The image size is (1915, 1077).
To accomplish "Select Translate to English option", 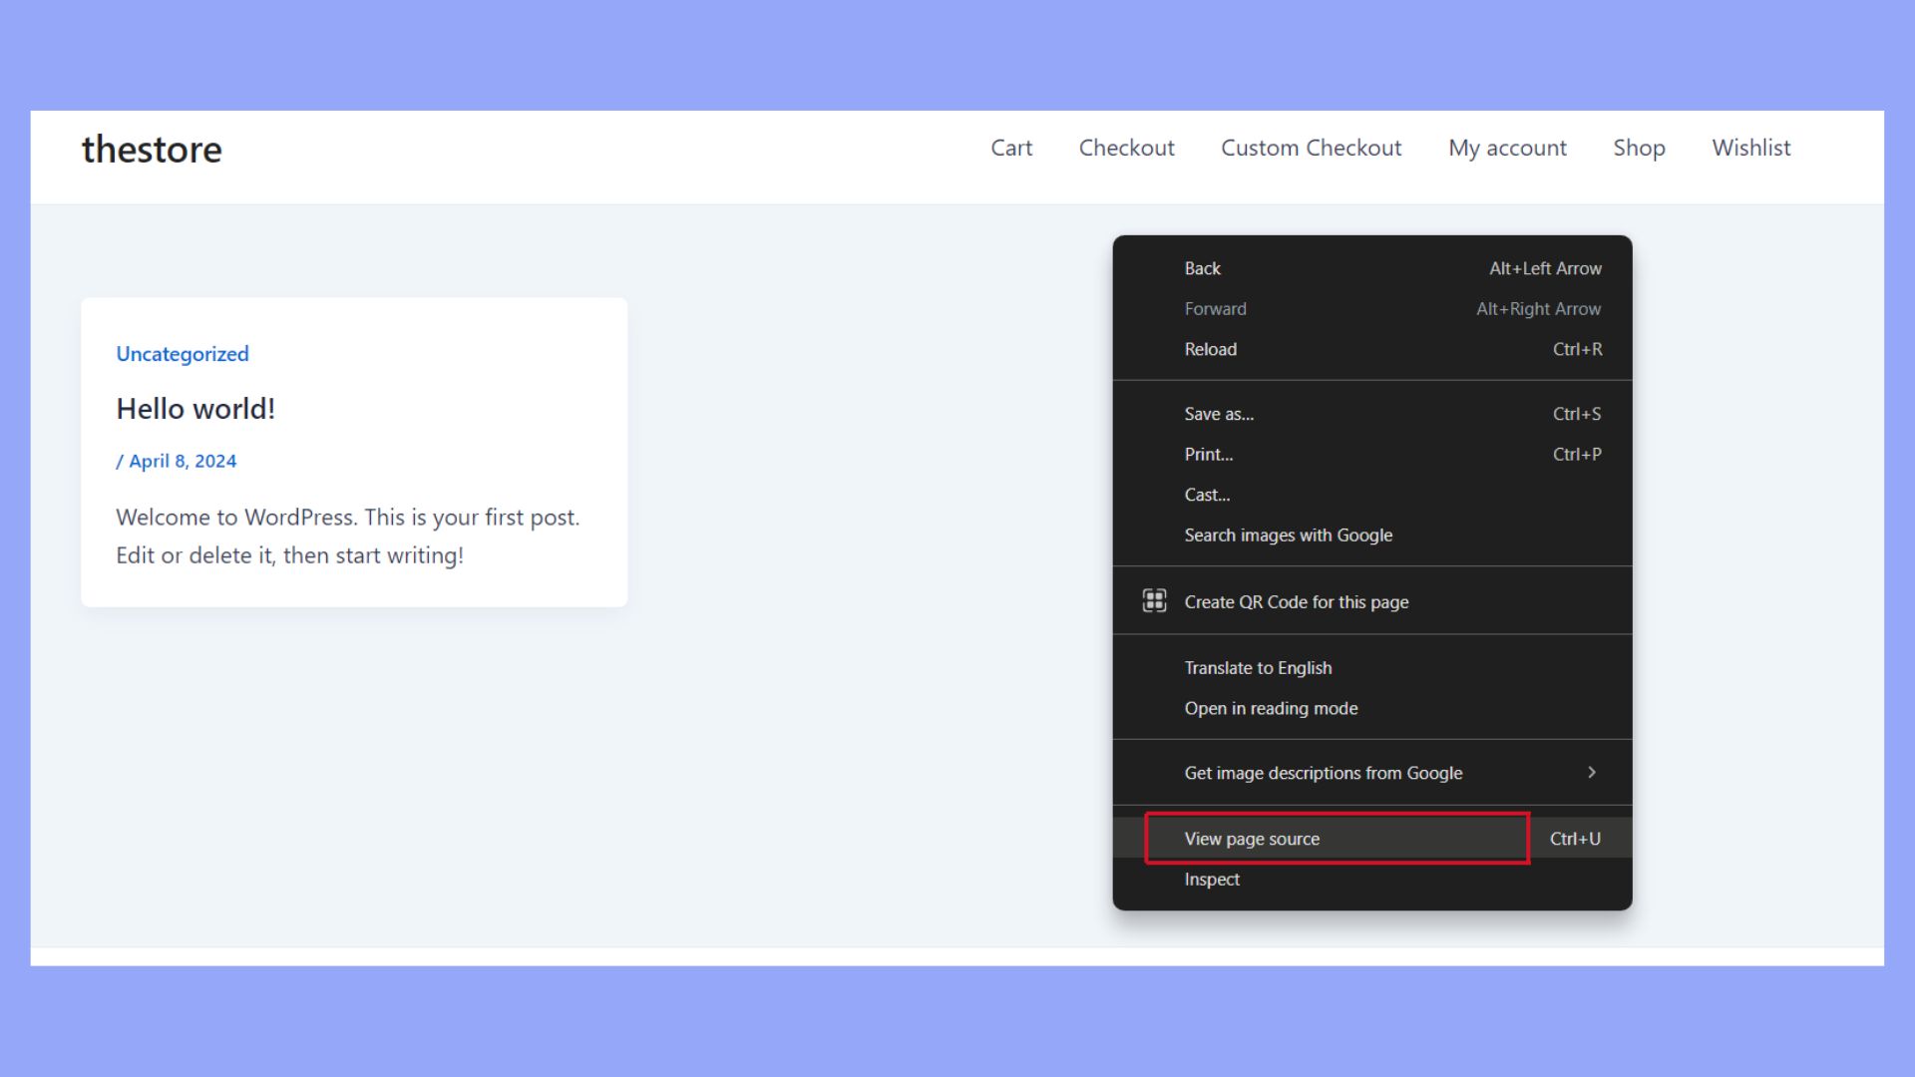I will click(1258, 668).
